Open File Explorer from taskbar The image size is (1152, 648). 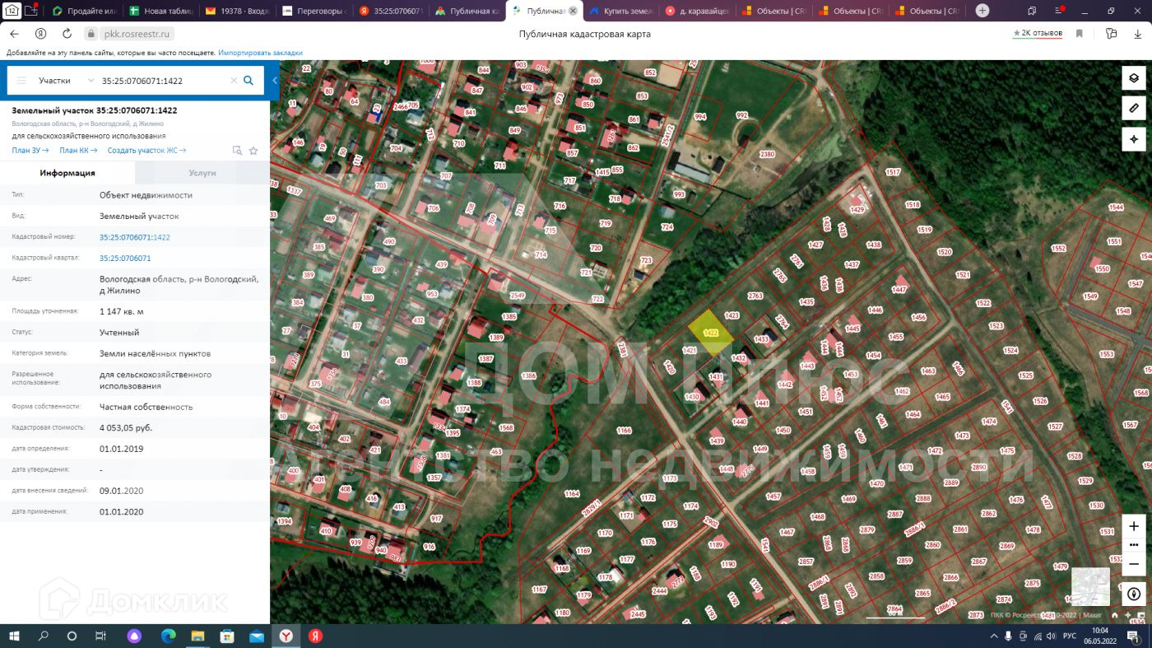[197, 636]
